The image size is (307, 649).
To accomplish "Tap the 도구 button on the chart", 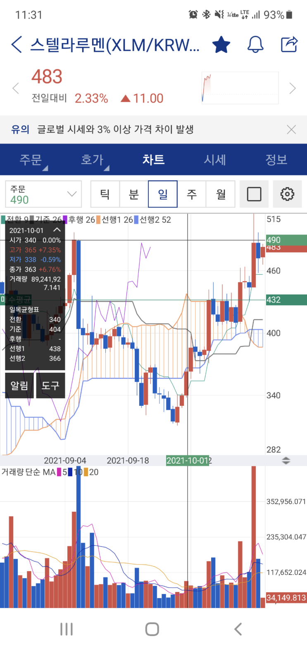I will (50, 386).
